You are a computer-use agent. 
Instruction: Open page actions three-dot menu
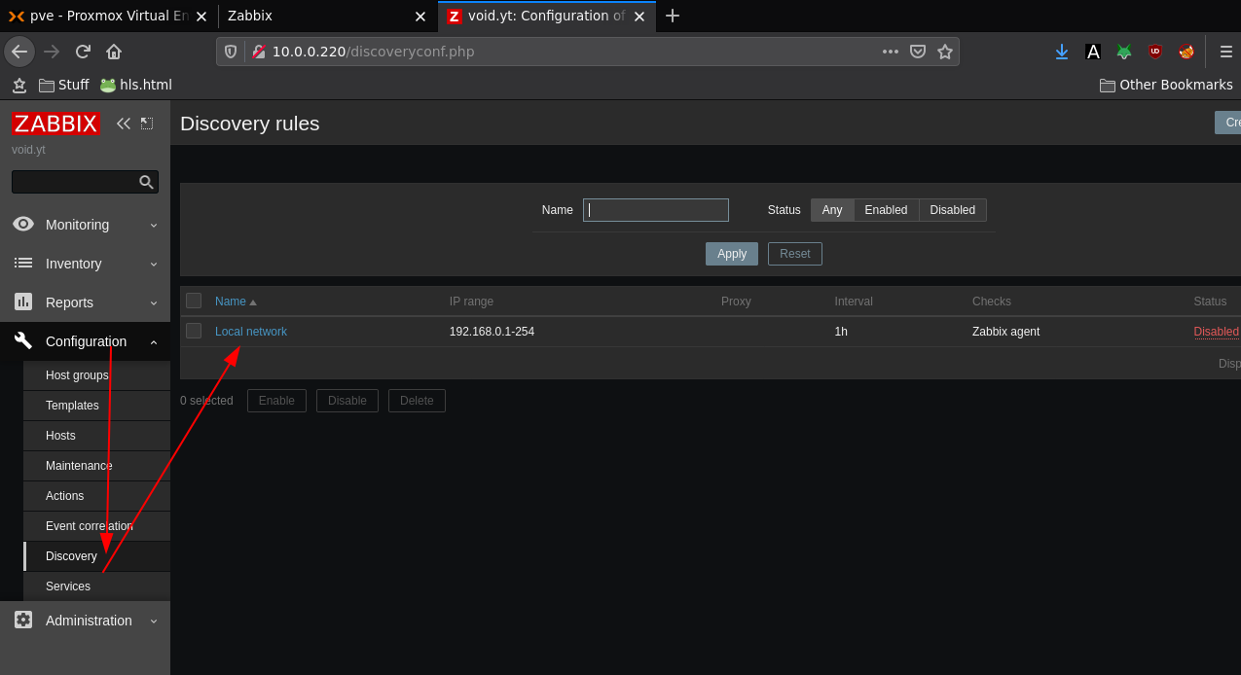tap(891, 52)
